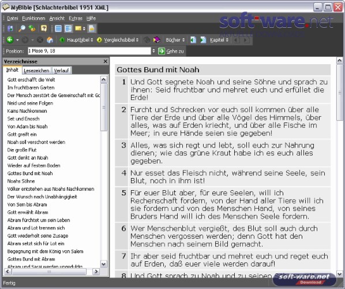Go to next book page icon
The height and width of the screenshot is (289, 345).
[203, 40]
